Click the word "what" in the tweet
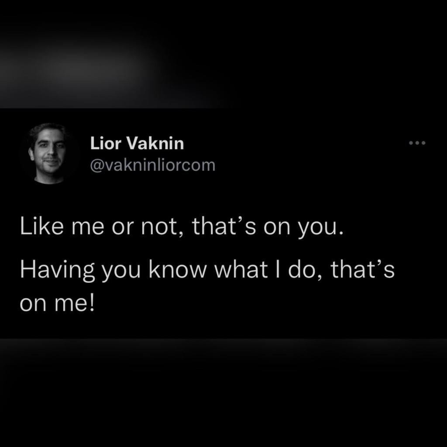 241,269
